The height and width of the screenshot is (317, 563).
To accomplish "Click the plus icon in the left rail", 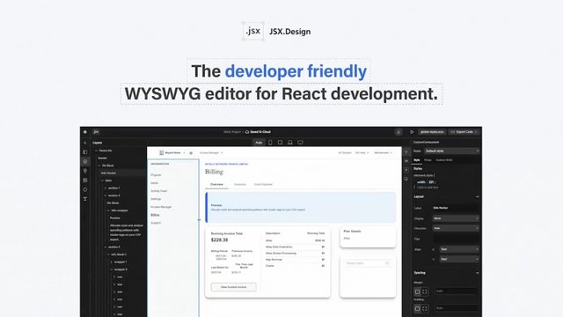I will click(85, 143).
